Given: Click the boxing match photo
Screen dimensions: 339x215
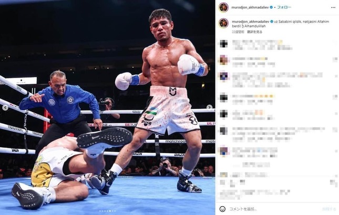Looking at the screenshot, I should 107,107.
